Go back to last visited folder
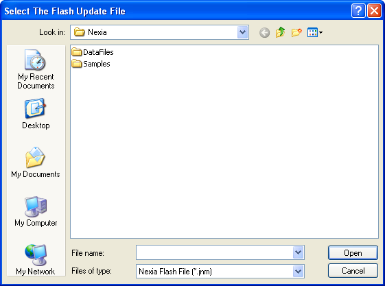Screen dimensions: 385x286 [264, 33]
